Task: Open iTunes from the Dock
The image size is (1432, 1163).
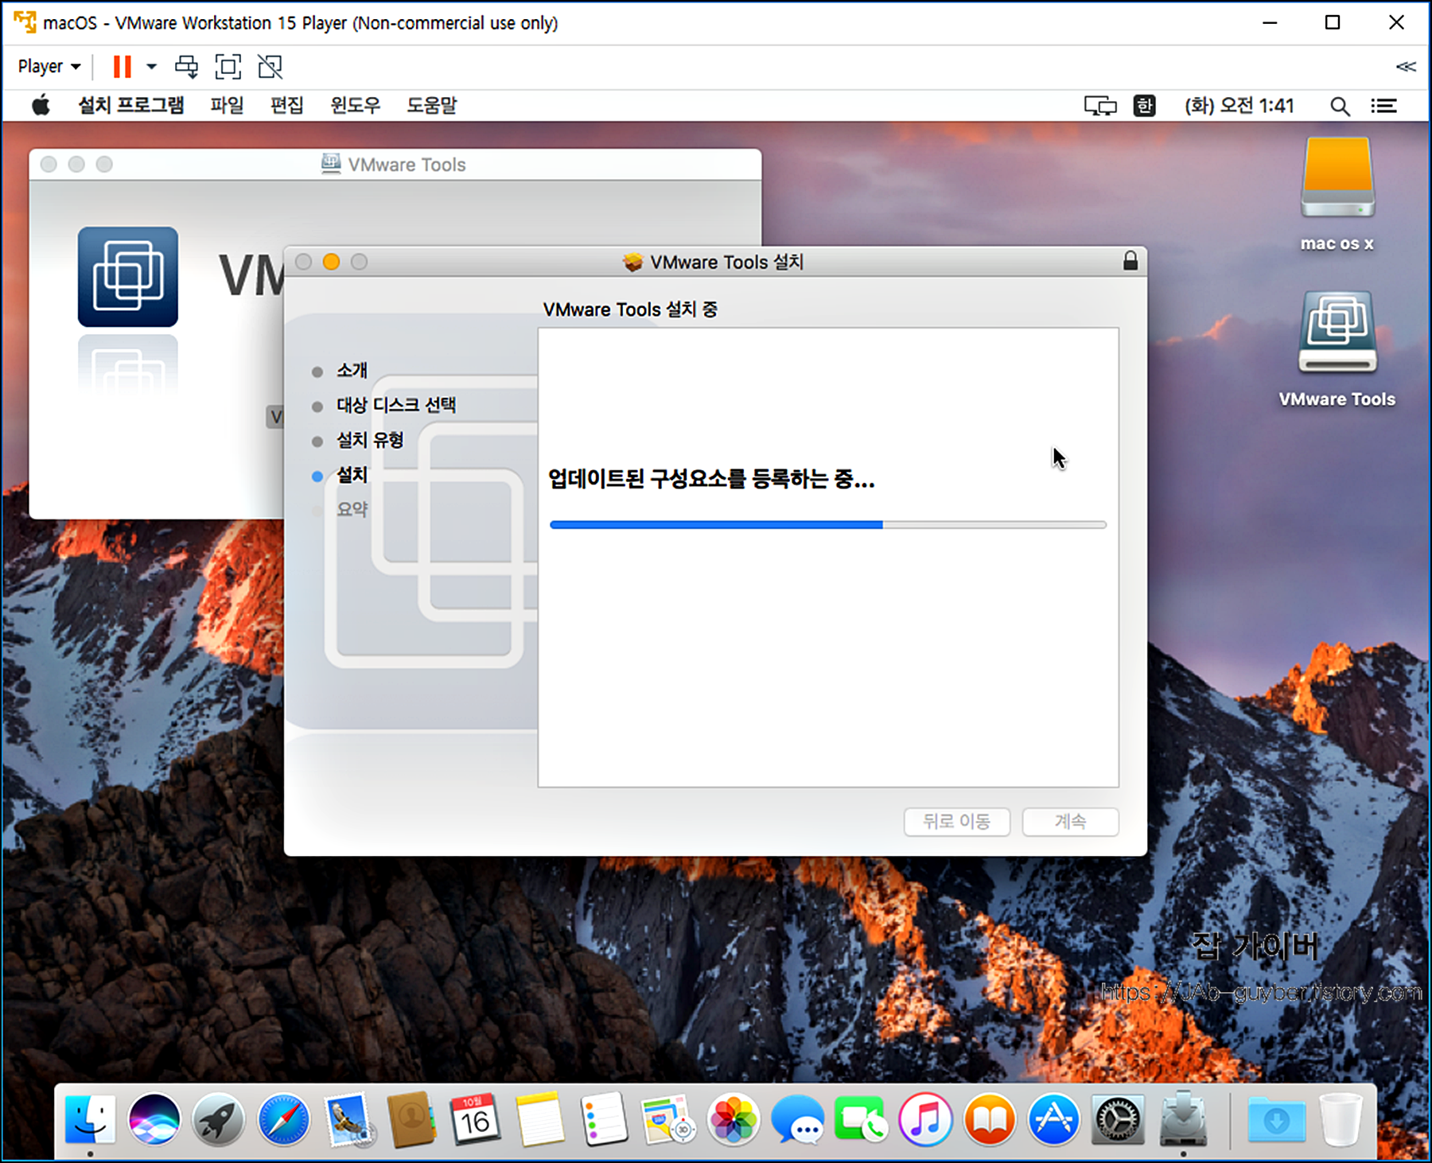Action: [x=925, y=1119]
